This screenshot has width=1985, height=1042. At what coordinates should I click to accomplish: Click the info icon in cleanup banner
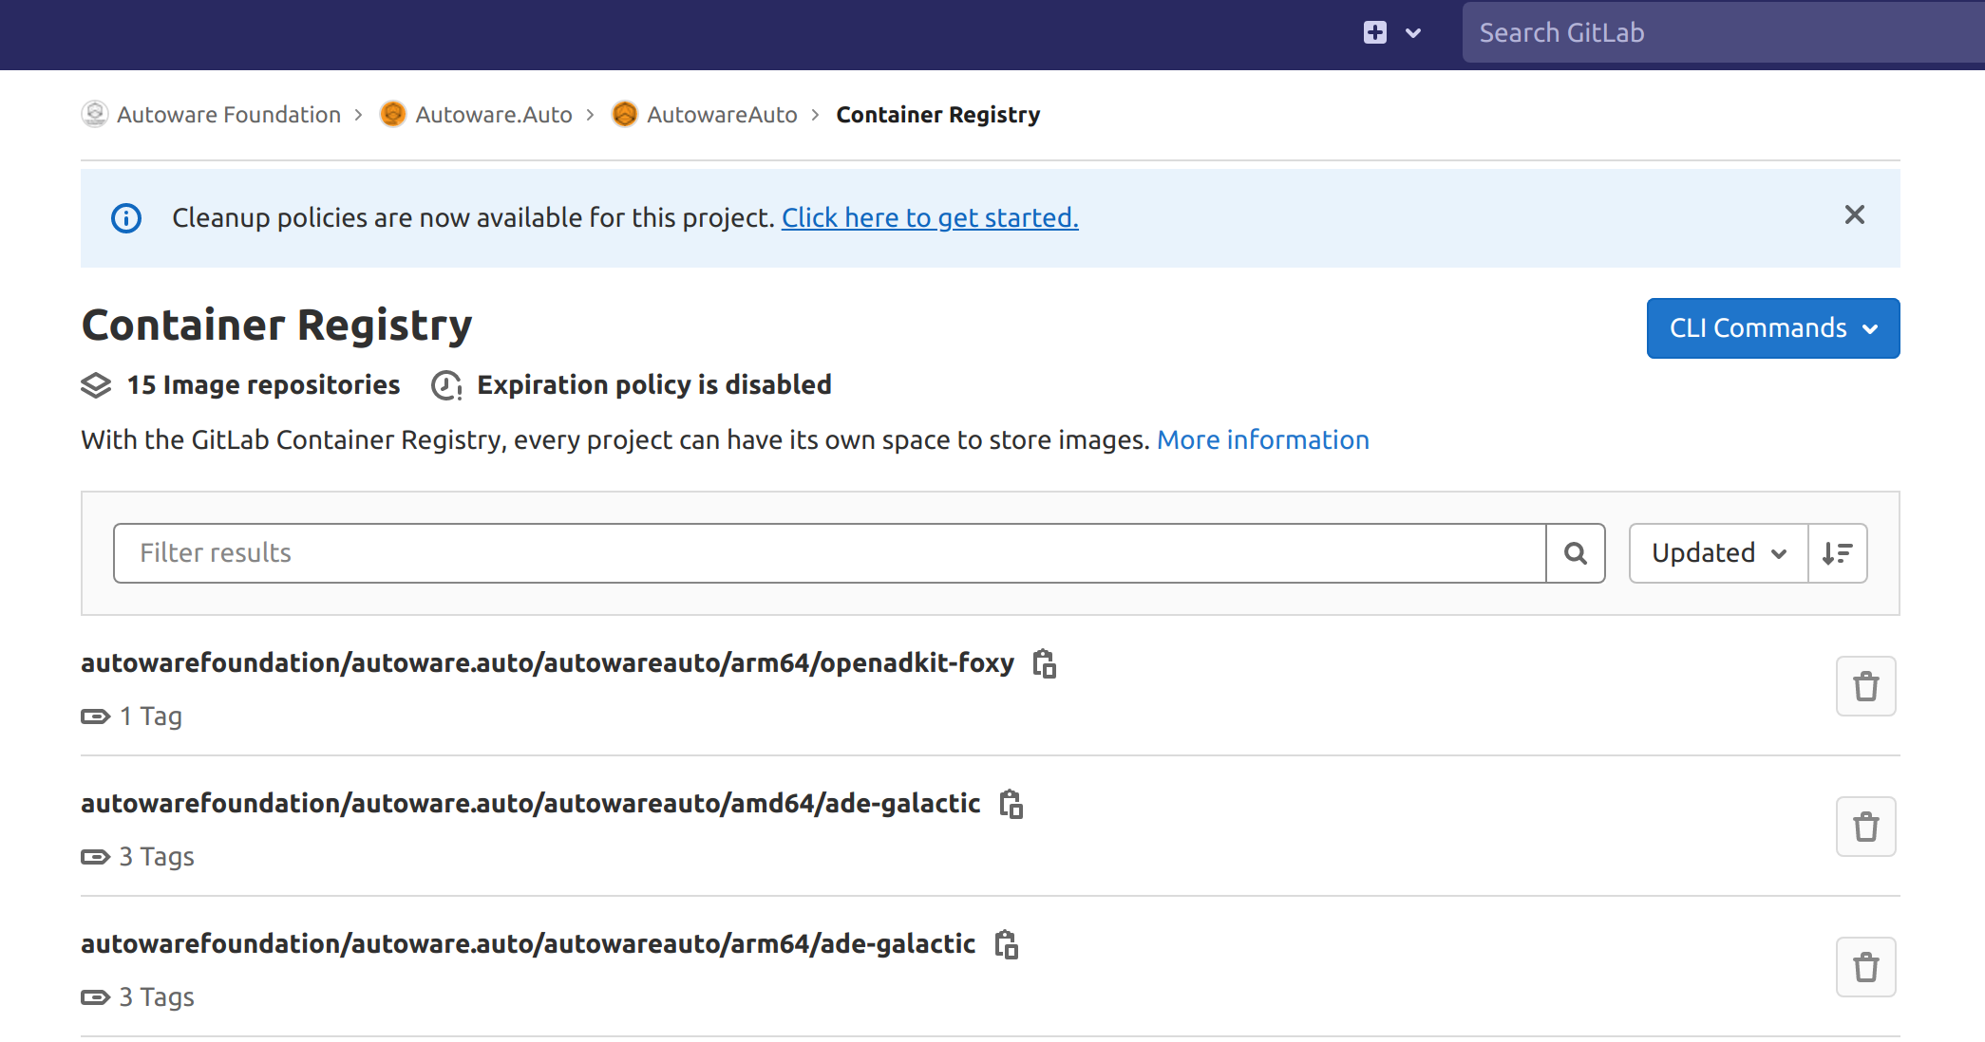pyautogui.click(x=126, y=218)
